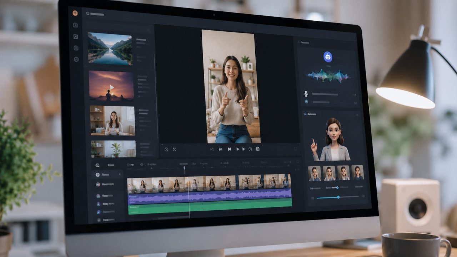The image size is (457, 257).
Task: Click the large 3D avatar preview
Action: pyautogui.click(x=331, y=139)
